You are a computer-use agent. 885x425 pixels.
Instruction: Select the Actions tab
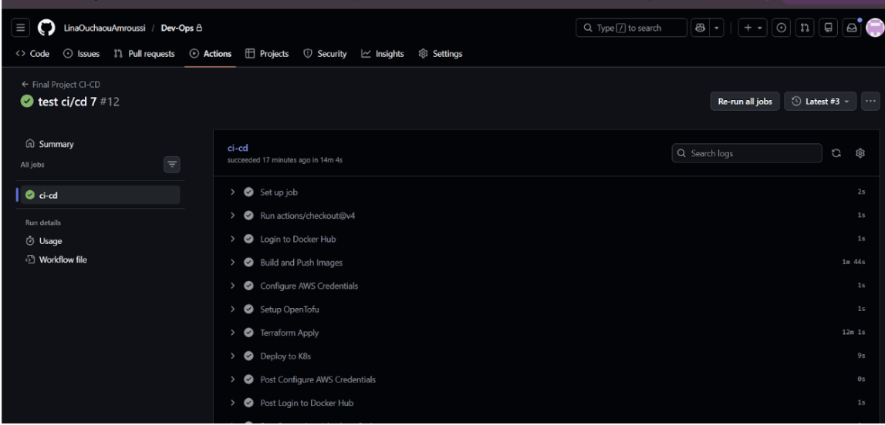(211, 54)
